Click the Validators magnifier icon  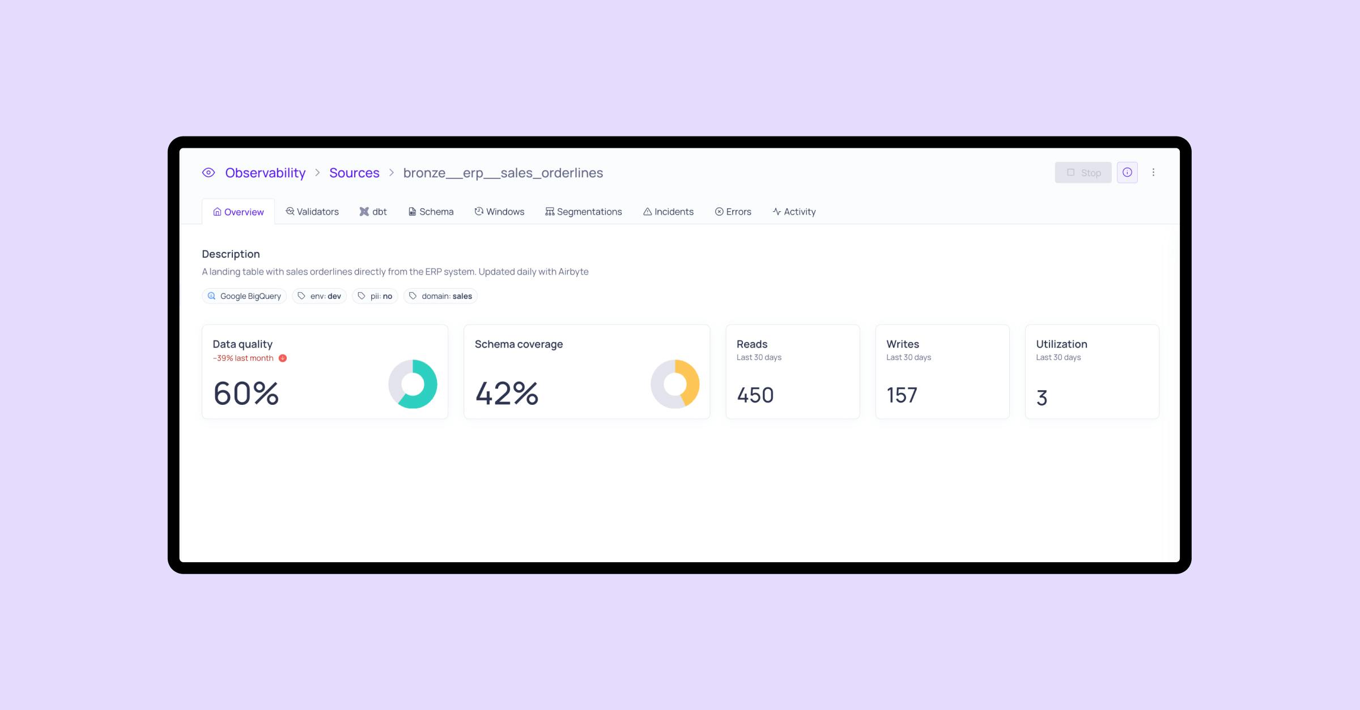click(x=290, y=211)
